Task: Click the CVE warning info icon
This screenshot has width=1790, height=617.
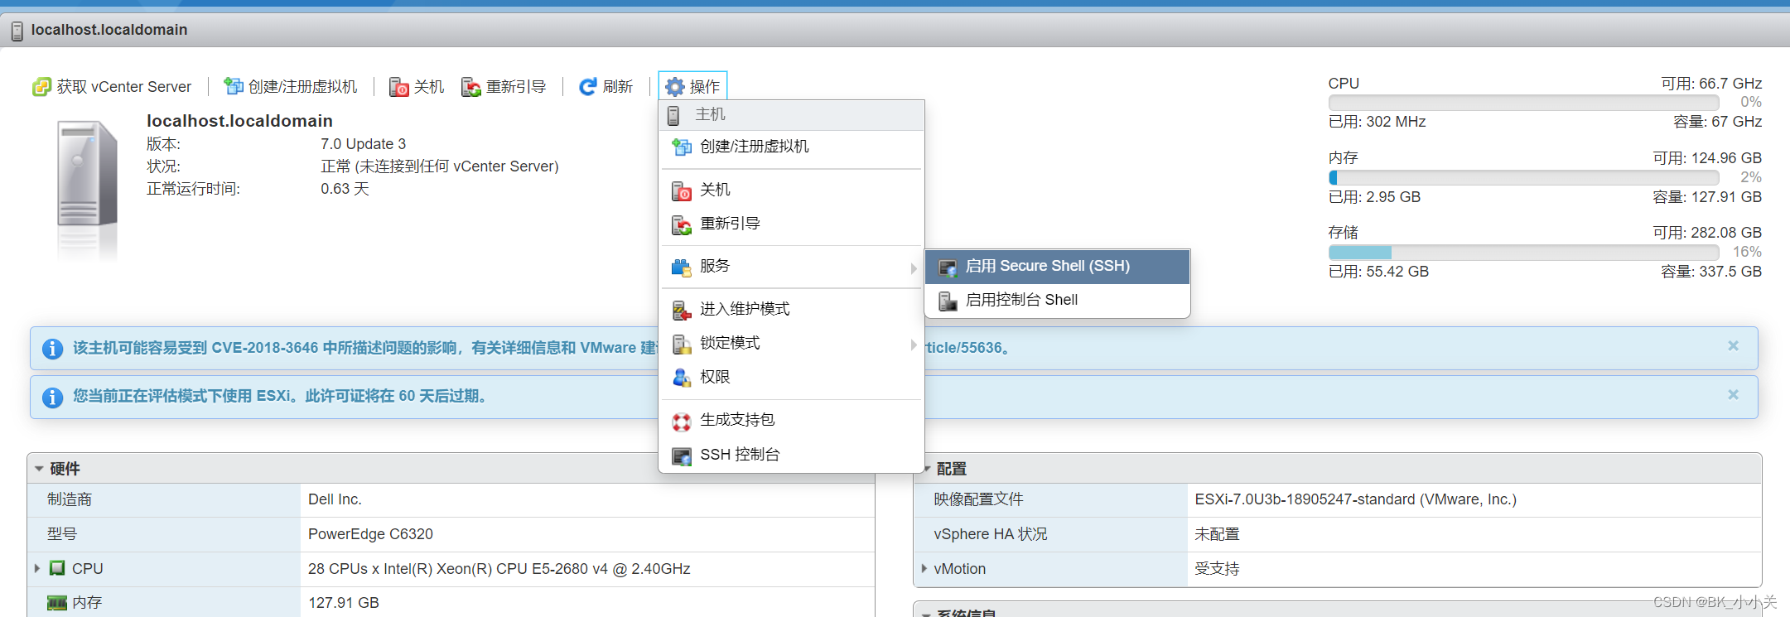Action: tap(52, 349)
